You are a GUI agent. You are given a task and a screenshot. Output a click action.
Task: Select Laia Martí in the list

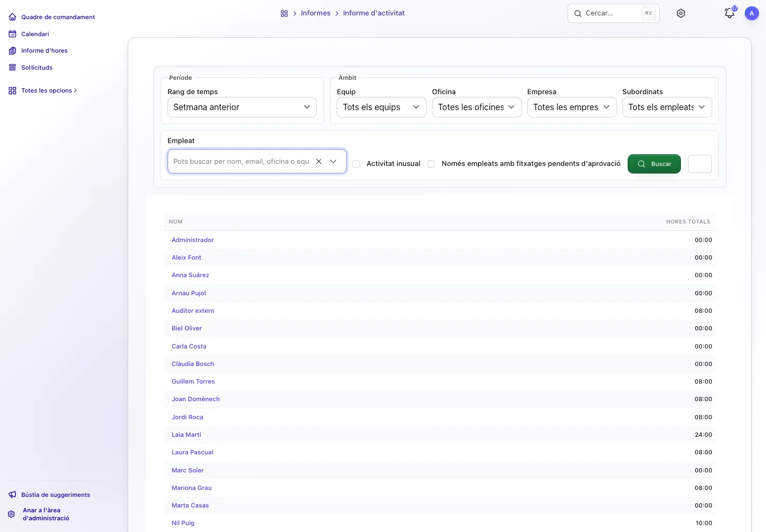click(x=186, y=435)
